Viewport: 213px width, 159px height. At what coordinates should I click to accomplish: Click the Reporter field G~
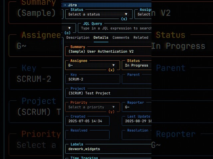click(137, 107)
